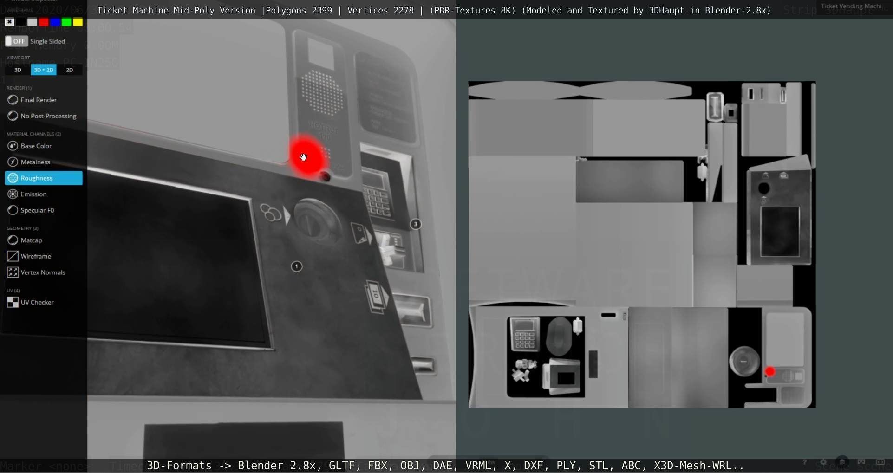The image size is (893, 473).
Task: Pick the yellow wireframe color swatch
Action: tap(78, 22)
